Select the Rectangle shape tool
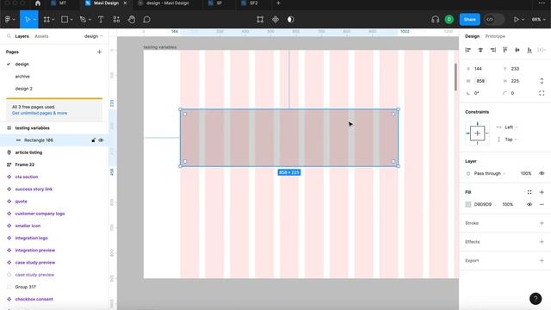The image size is (551, 310). 65,19
